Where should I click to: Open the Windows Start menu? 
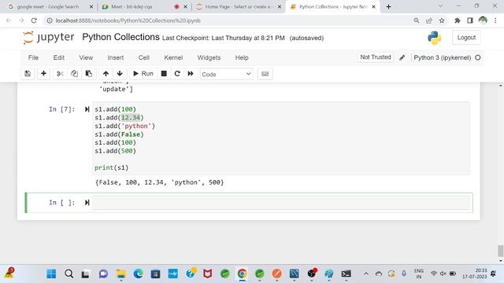click(51, 274)
